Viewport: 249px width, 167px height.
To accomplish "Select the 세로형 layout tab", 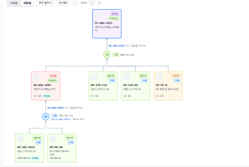I will (27, 3).
